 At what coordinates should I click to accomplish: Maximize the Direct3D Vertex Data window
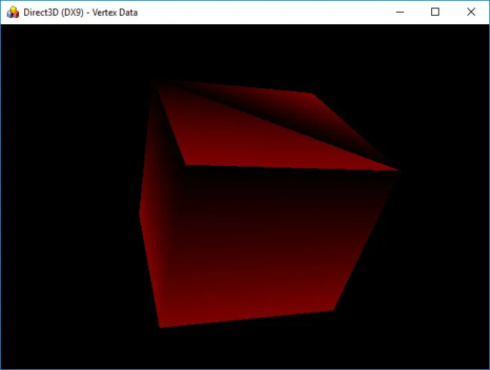(435, 12)
